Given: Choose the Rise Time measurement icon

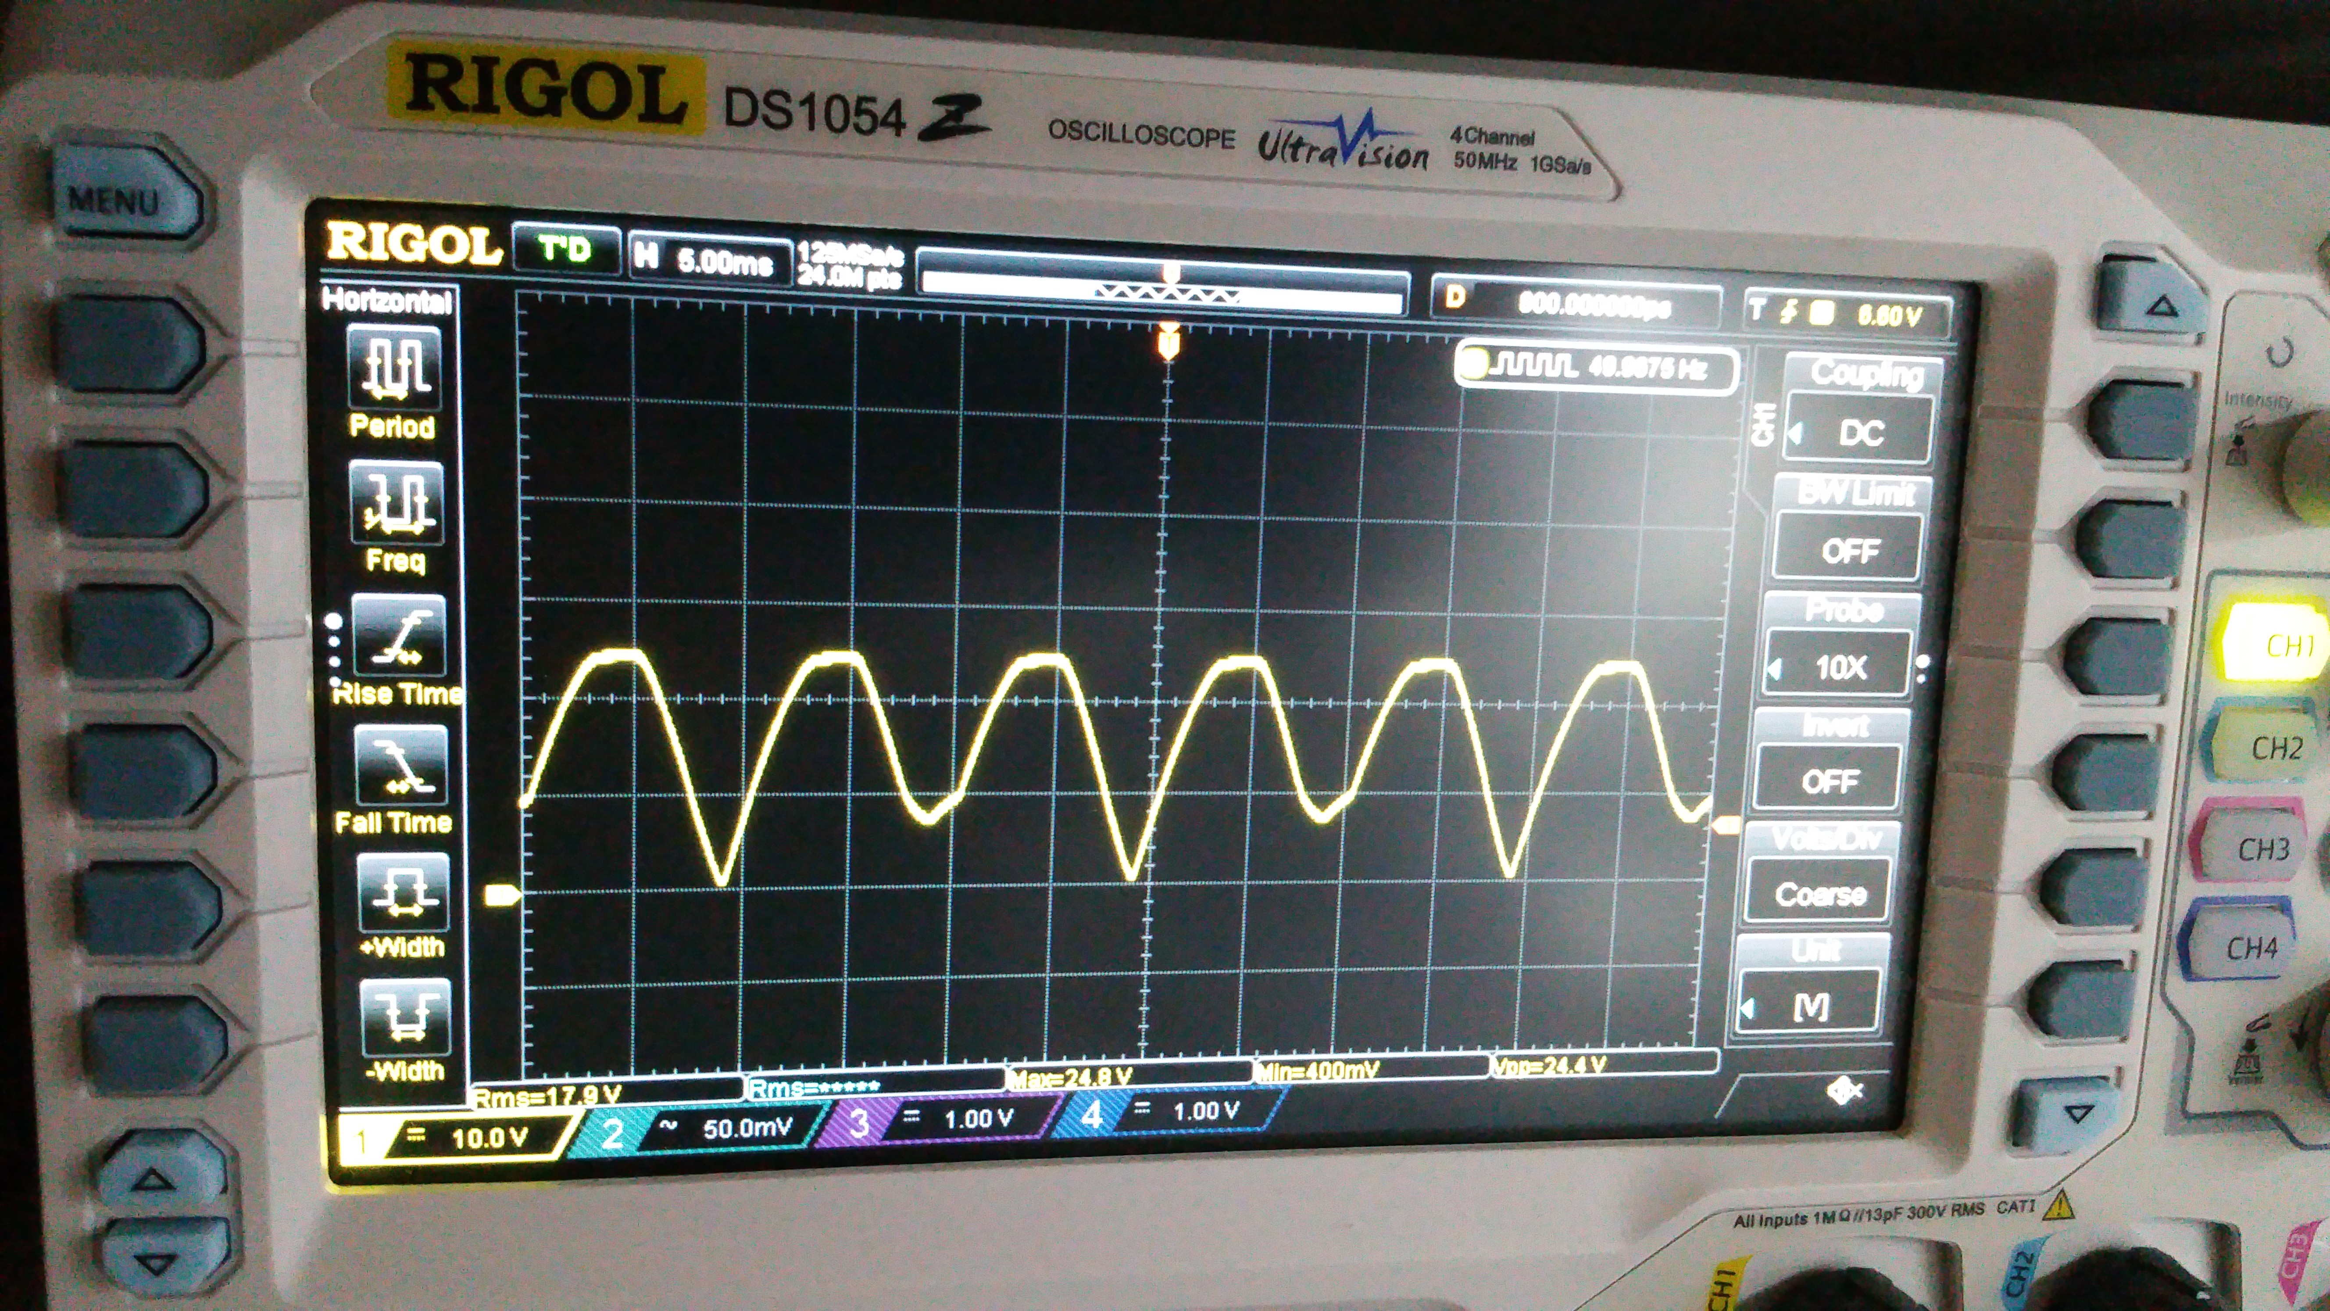Looking at the screenshot, I should point(398,636).
